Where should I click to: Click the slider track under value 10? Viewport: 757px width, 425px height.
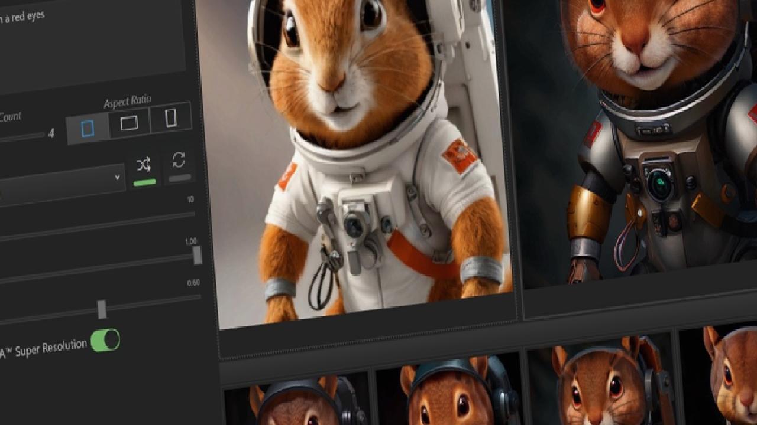pos(98,226)
